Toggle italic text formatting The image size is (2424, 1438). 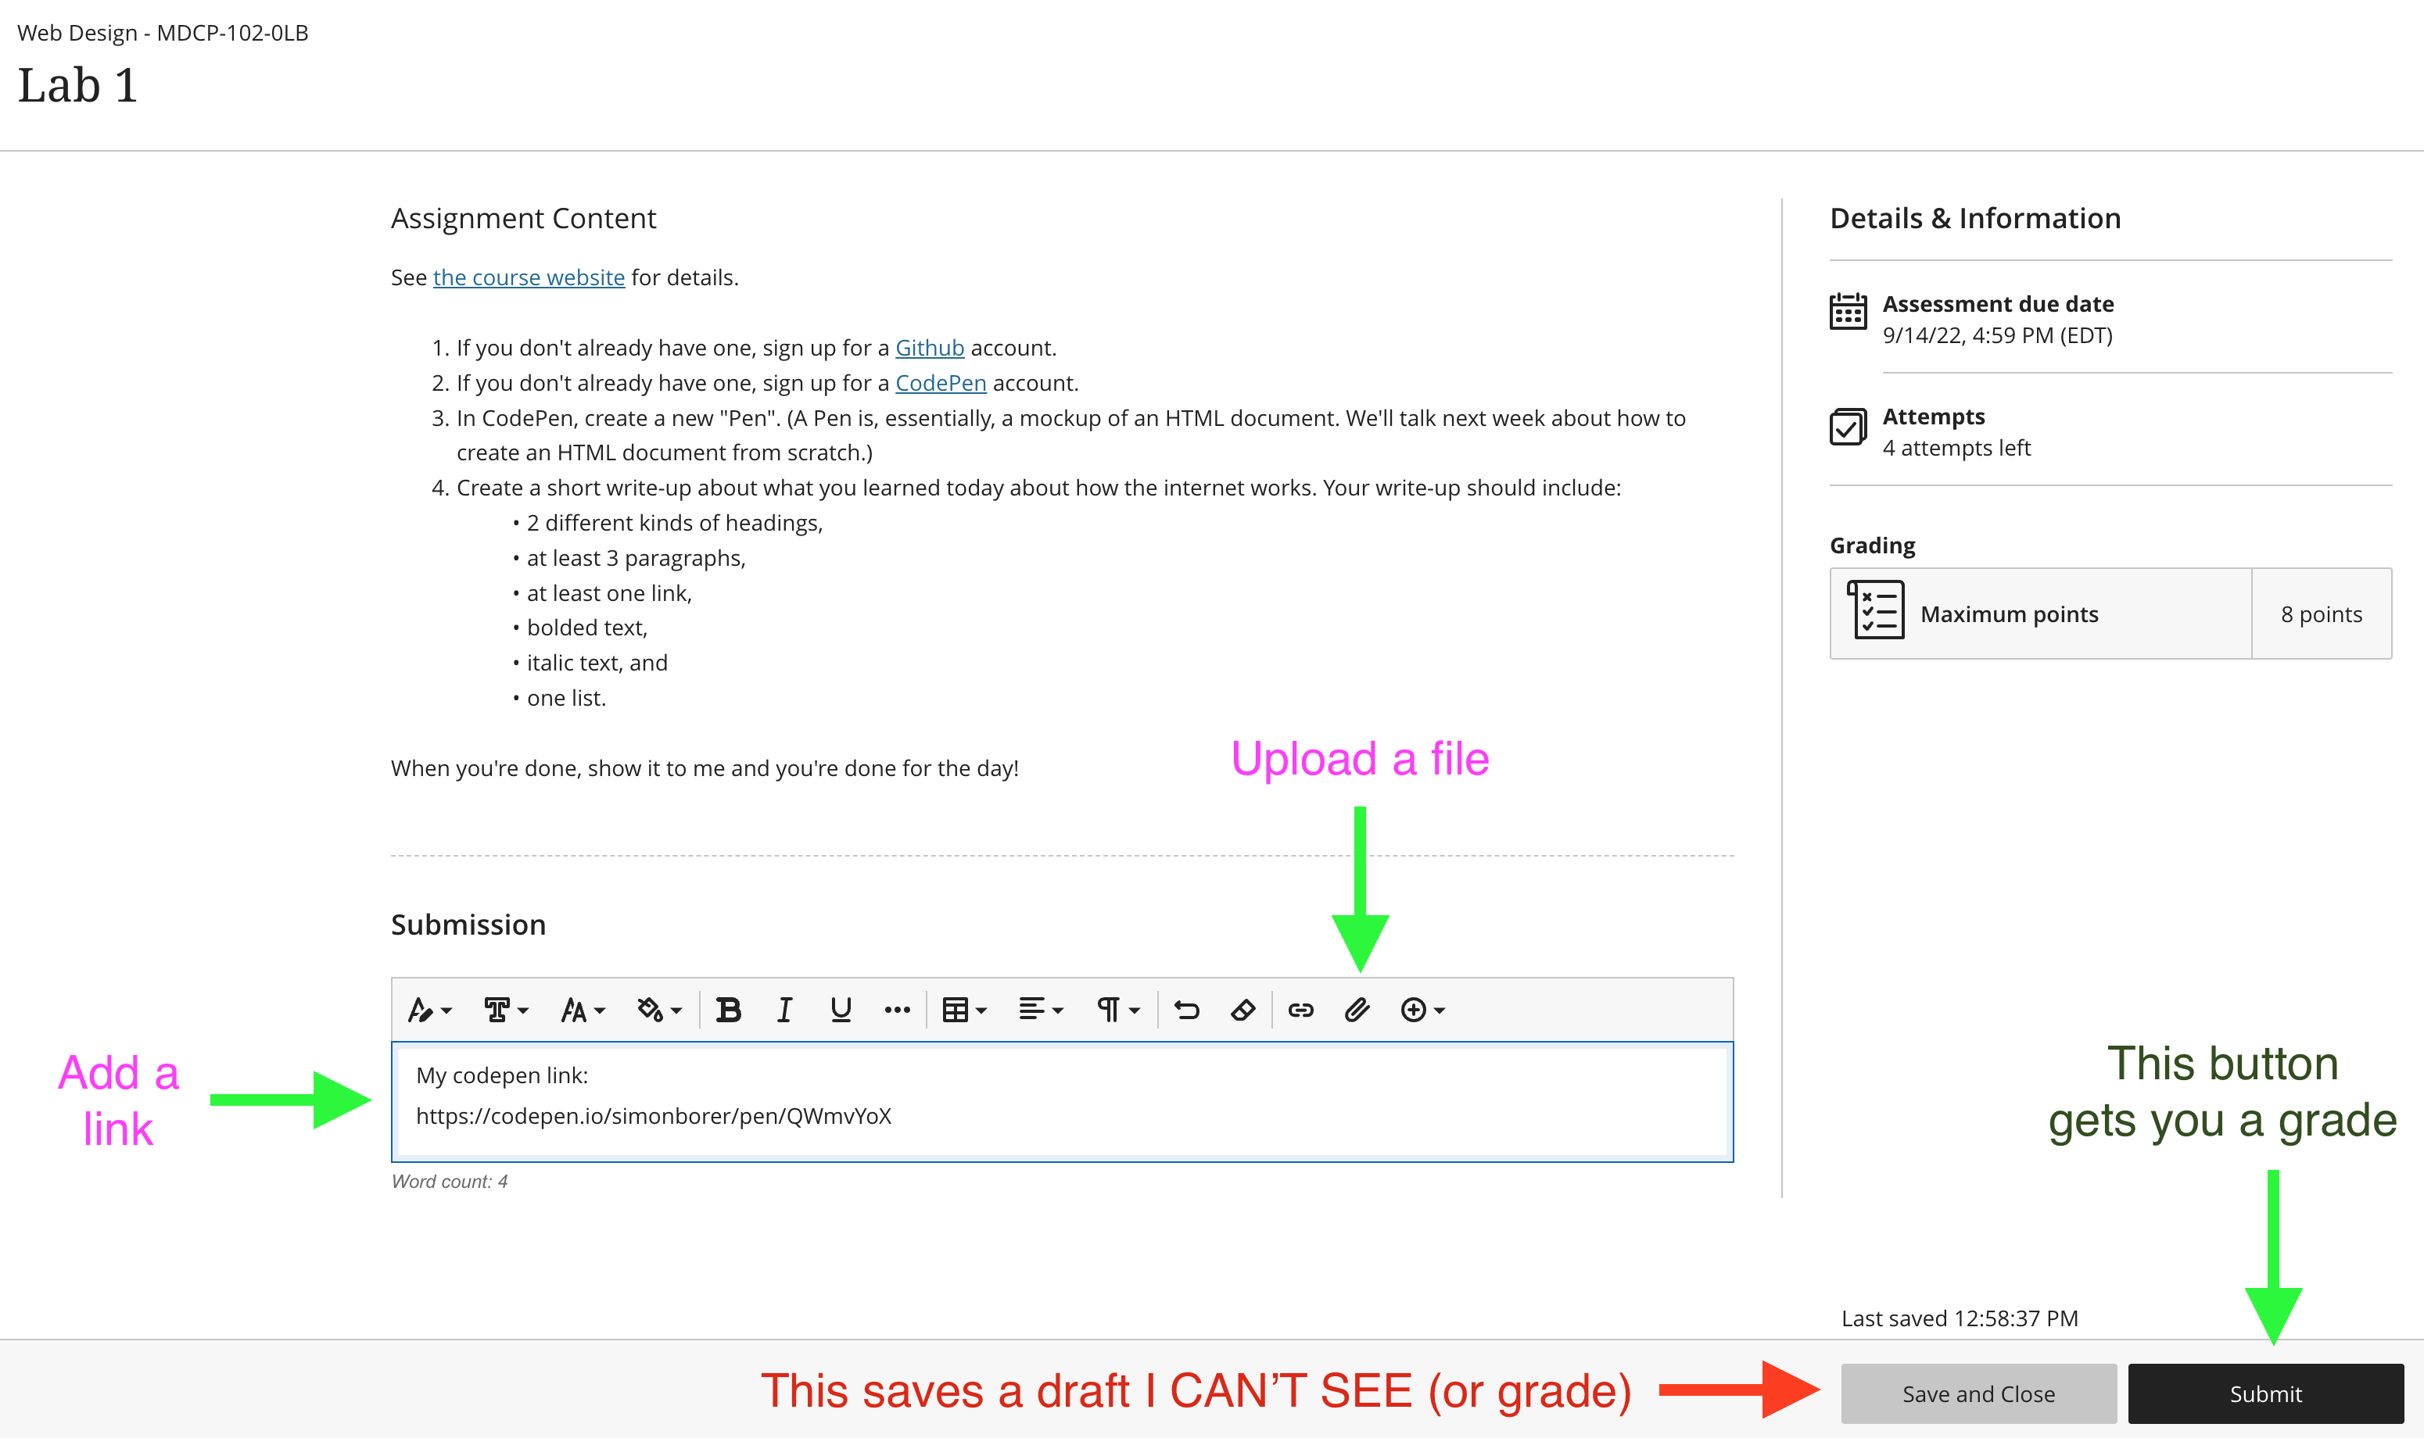(784, 1010)
